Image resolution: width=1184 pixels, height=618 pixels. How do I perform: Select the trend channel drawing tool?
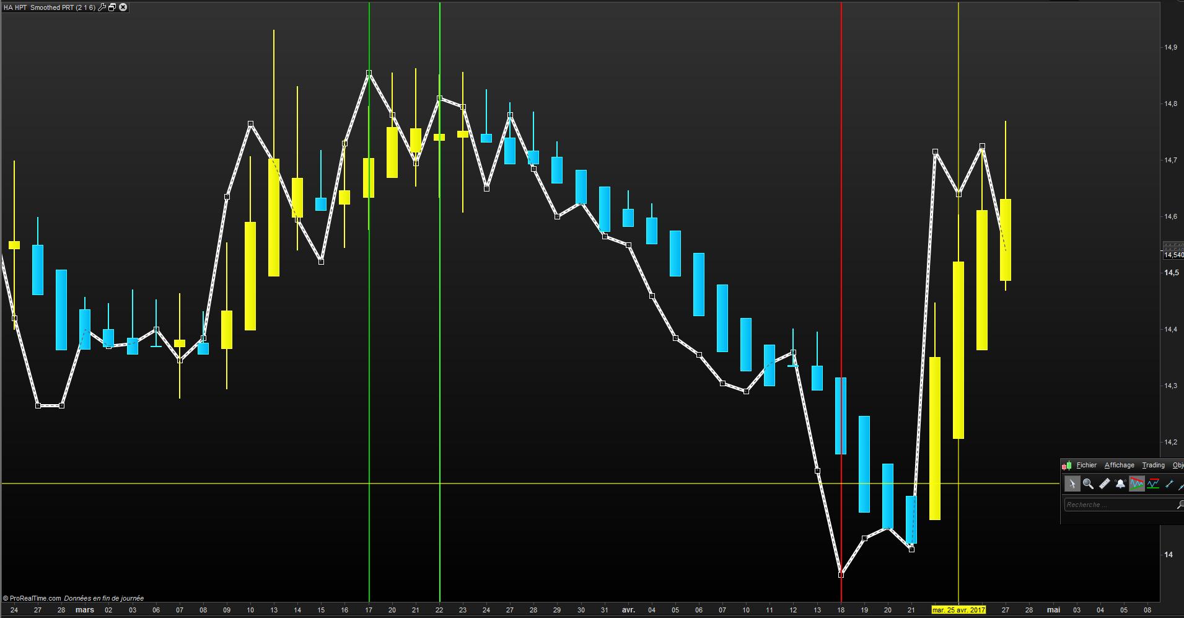coord(1136,483)
